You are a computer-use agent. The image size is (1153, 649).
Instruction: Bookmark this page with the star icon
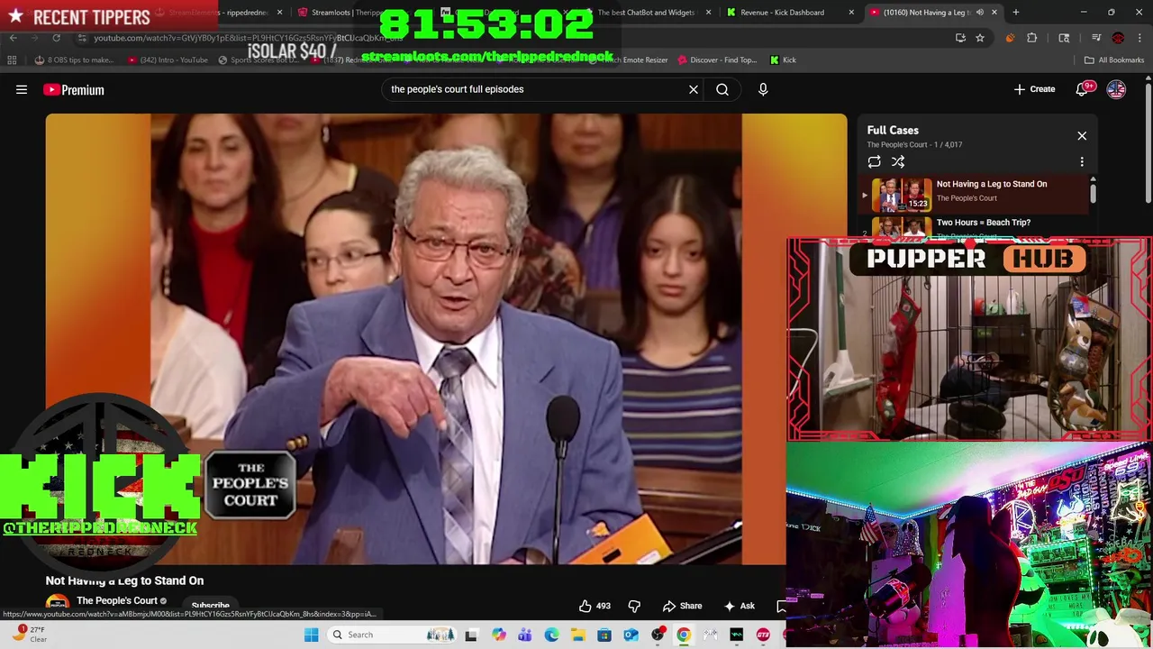(980, 38)
